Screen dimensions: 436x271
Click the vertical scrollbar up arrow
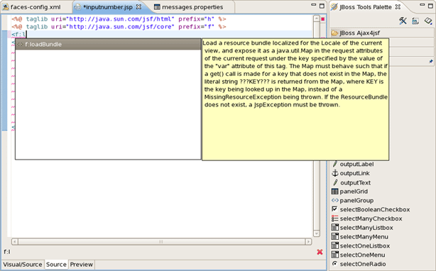pyautogui.click(x=317, y=19)
